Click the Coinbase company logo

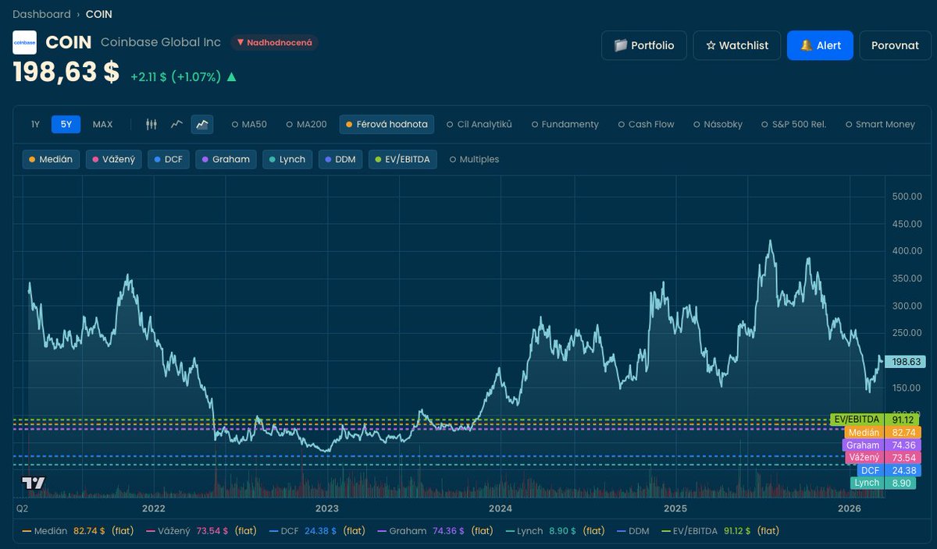(x=24, y=43)
